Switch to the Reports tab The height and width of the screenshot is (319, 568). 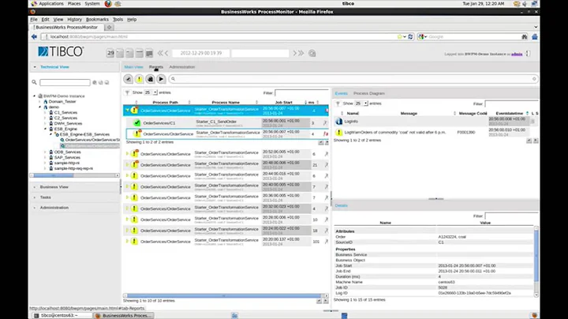tap(156, 67)
